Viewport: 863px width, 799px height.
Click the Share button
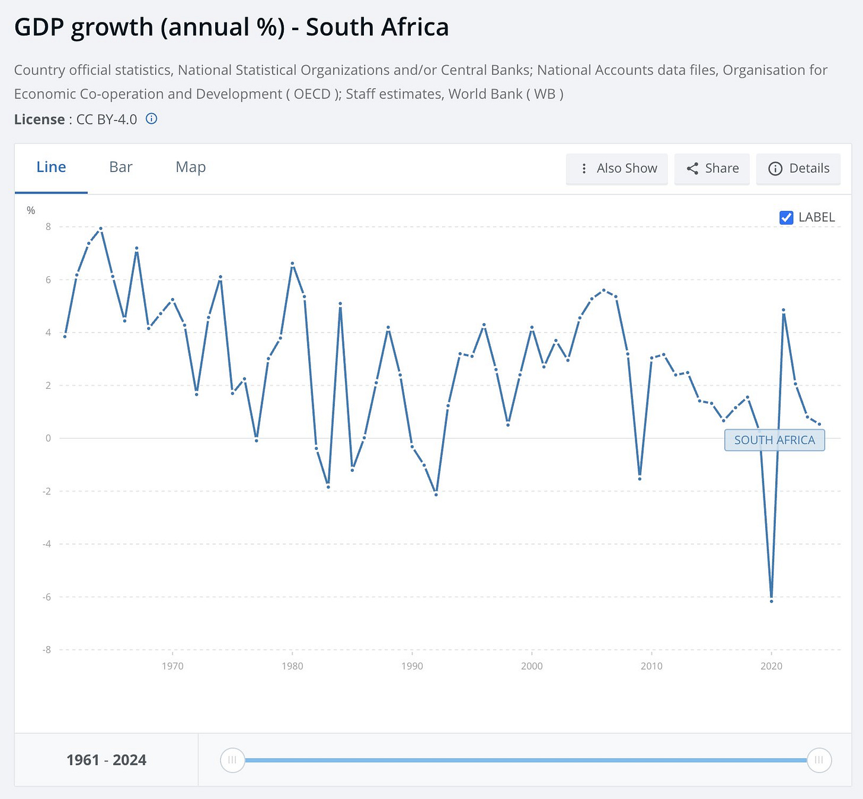[712, 169]
